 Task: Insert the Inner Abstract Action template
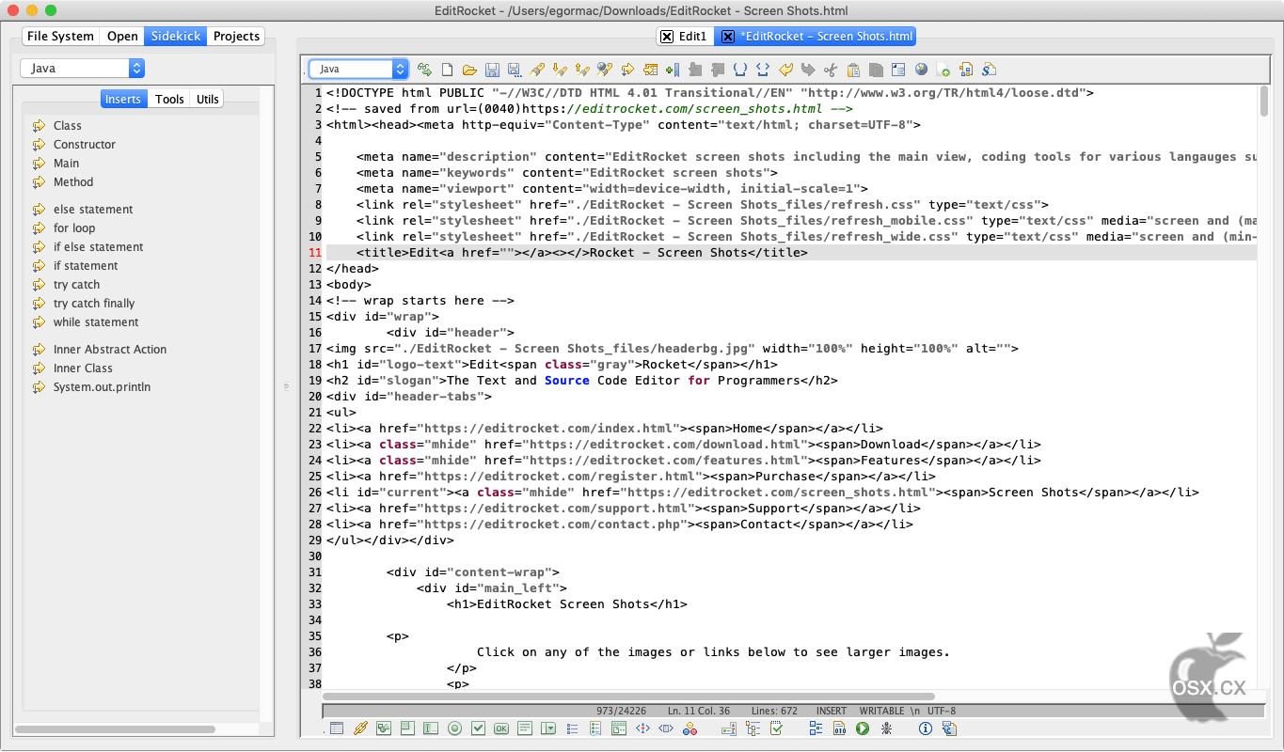click(x=110, y=350)
